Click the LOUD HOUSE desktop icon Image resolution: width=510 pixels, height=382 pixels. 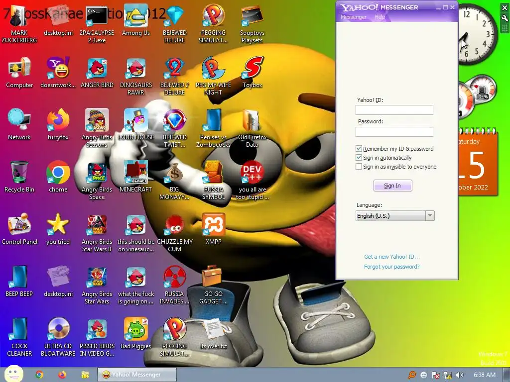pyautogui.click(x=136, y=124)
